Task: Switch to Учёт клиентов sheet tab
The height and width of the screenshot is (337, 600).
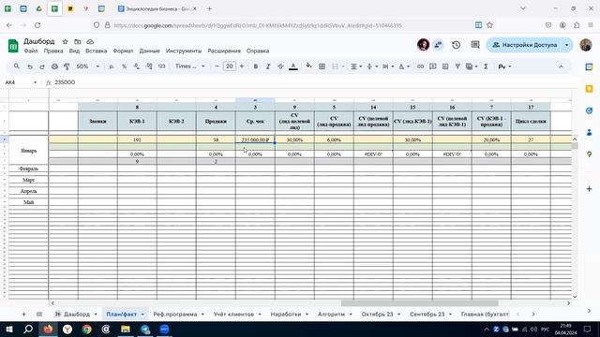Action: tap(233, 315)
